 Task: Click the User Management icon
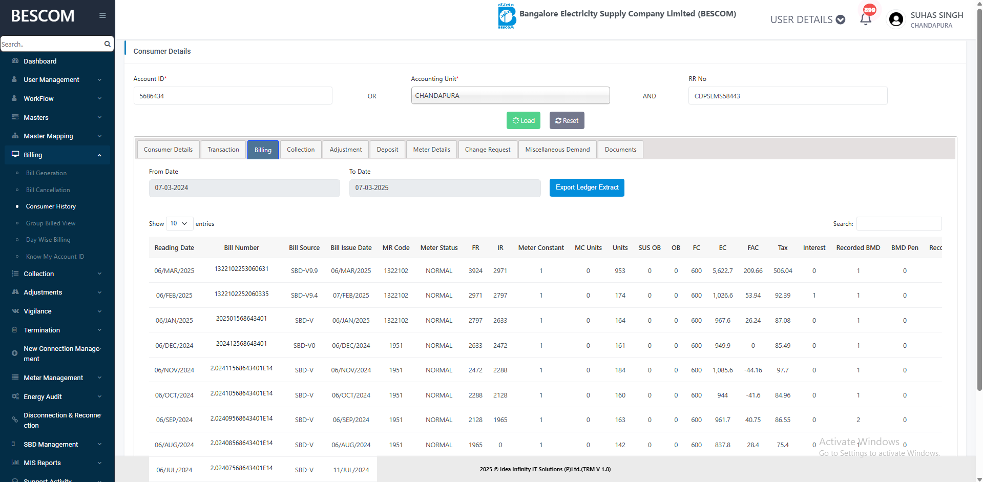coord(14,79)
